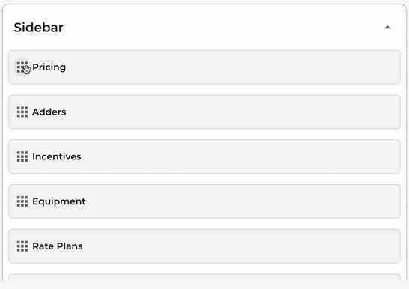The height and width of the screenshot is (289, 409).
Task: Click the Pricing drag handle grid icon
Action: [x=22, y=67]
